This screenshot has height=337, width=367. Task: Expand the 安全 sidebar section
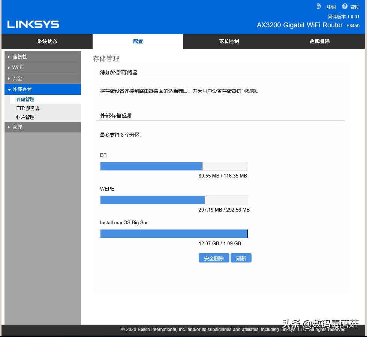coord(43,78)
